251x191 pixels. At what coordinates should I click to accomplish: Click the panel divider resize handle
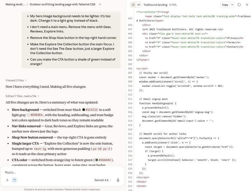126,96
